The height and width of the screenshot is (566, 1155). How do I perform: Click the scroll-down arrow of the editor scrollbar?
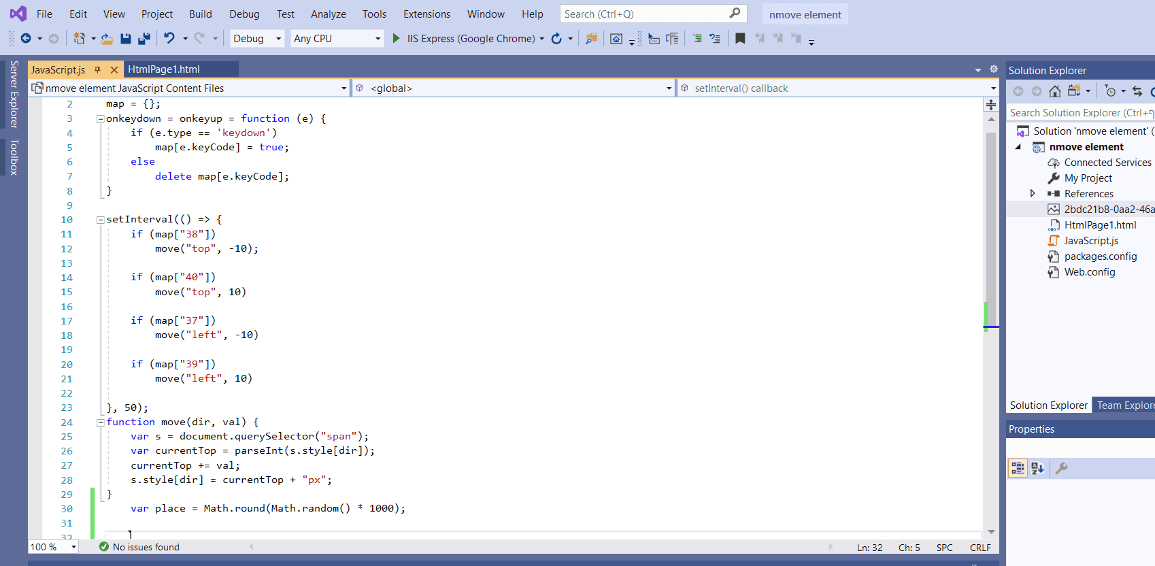click(991, 532)
